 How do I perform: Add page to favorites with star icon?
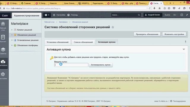(x=113, y=27)
